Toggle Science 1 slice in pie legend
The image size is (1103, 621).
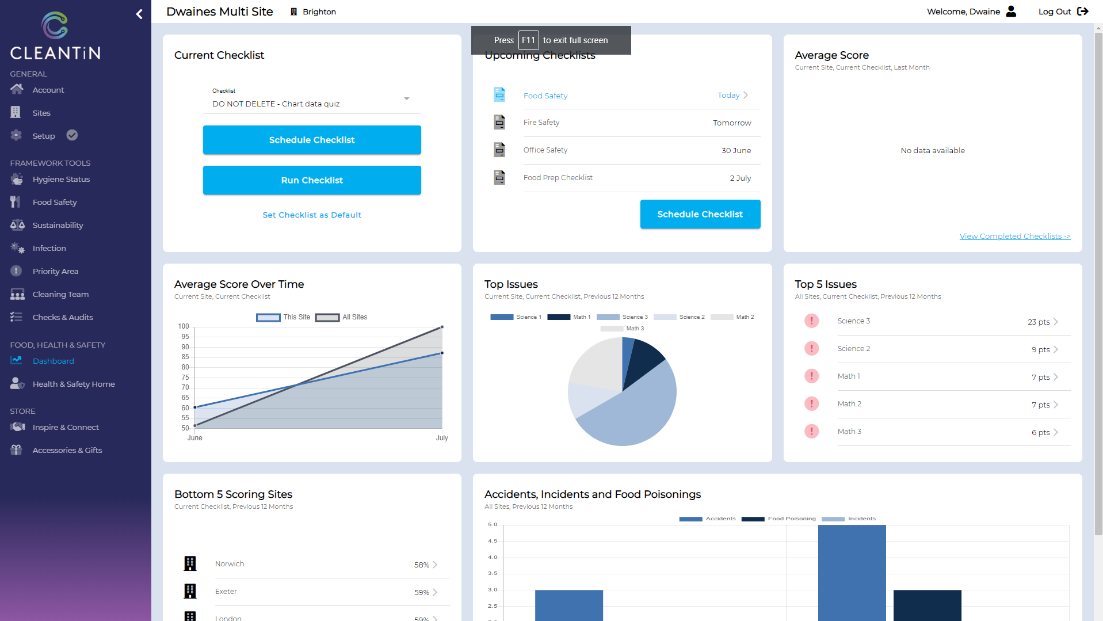516,317
